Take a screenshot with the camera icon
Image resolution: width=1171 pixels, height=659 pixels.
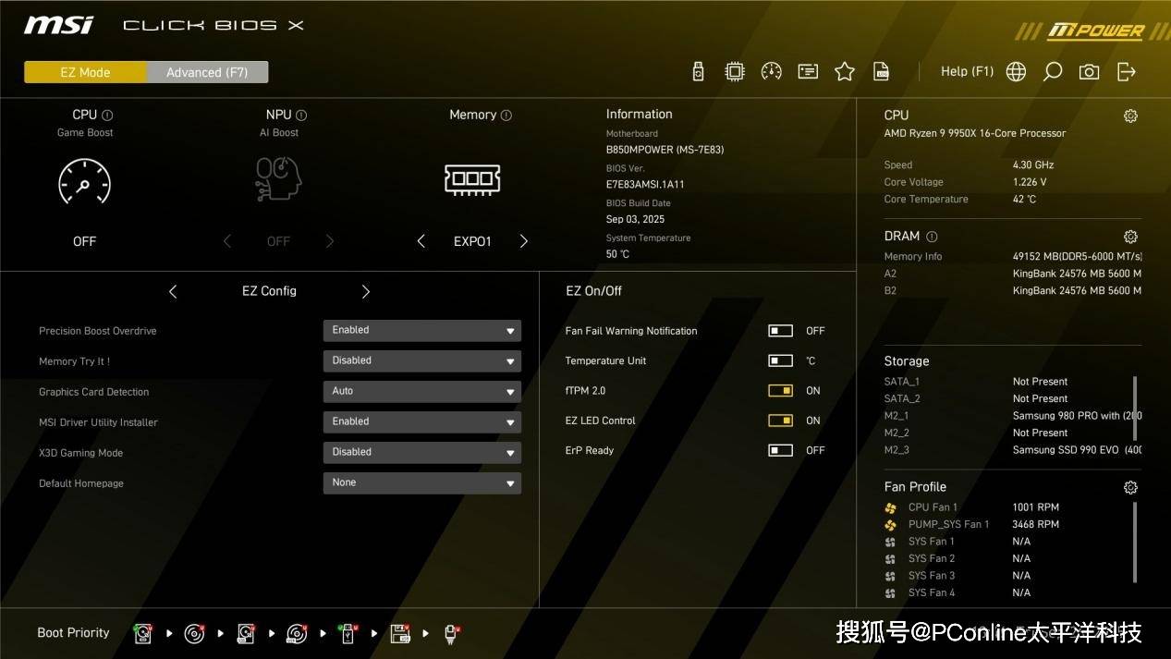click(x=1089, y=72)
